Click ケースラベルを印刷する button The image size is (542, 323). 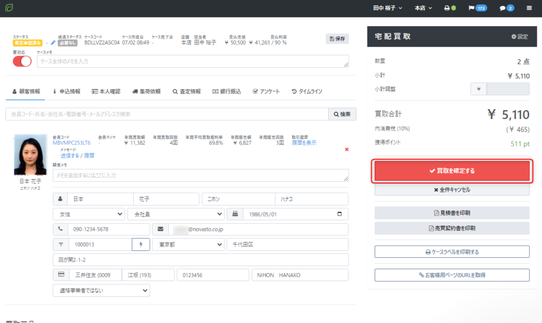click(x=452, y=252)
